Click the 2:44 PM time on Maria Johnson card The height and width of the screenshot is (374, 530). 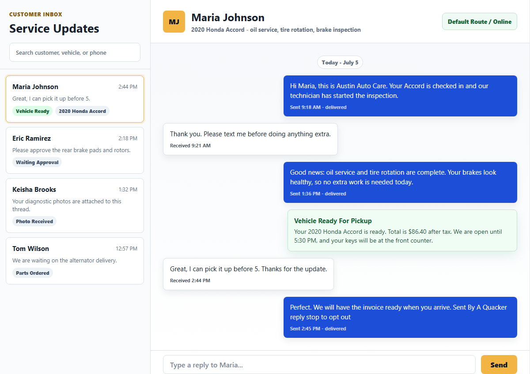click(x=128, y=87)
